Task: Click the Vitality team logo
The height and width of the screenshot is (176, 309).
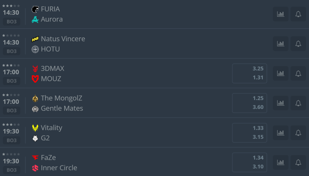Action: (x=35, y=128)
